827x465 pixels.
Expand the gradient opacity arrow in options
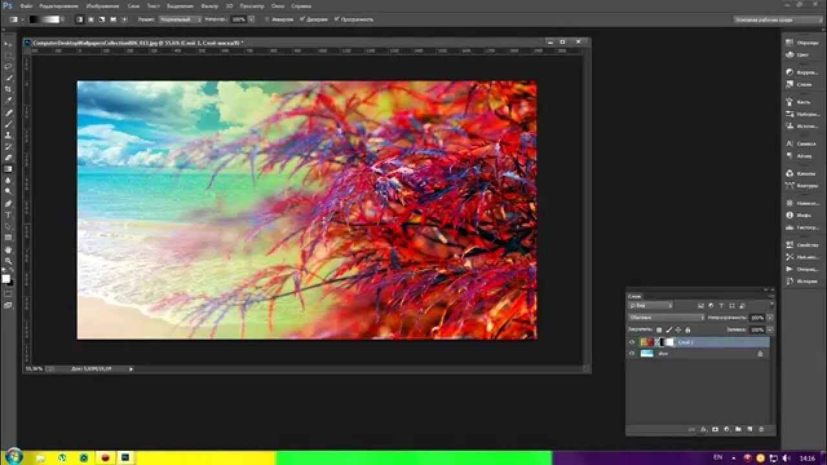tap(250, 19)
